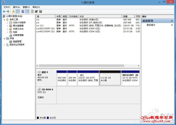Image resolution: width=176 pixels, height=125 pixels.
Task: Select the 400 MB 恢复分区 volume row
Action: click(88, 20)
